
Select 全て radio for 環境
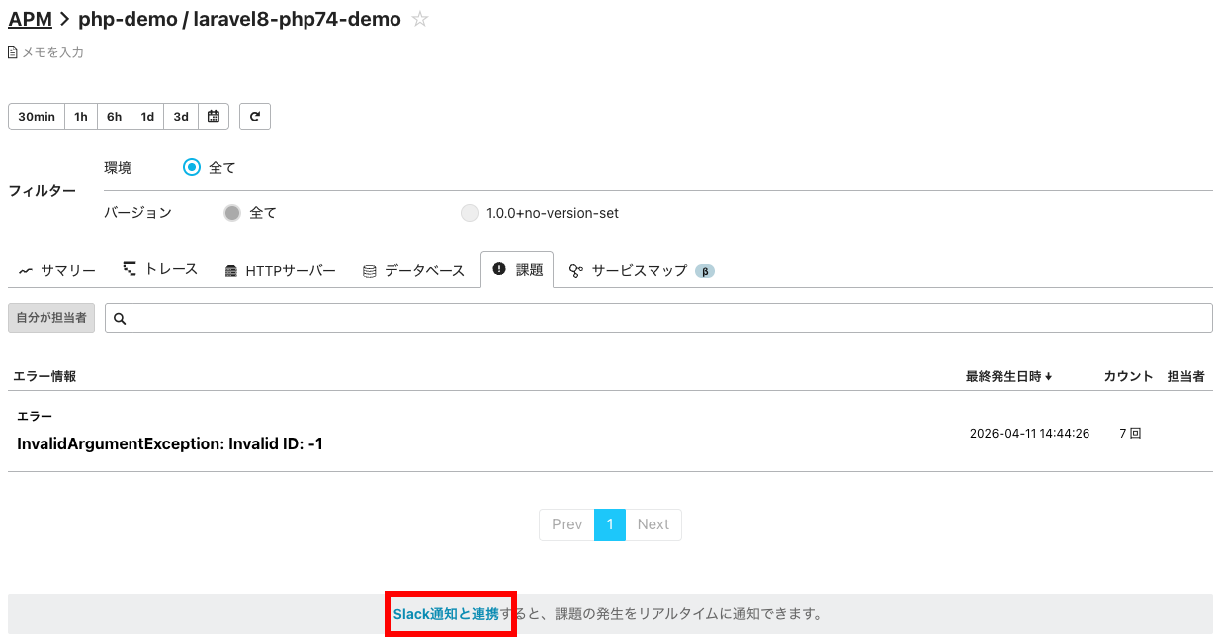192,167
